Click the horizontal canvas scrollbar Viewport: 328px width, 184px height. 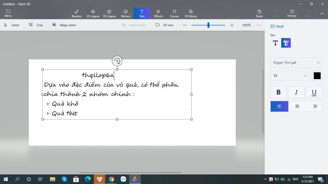(130, 173)
